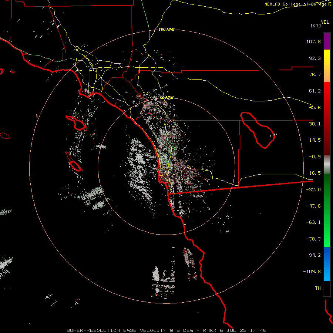Click the -32.0 legend value
This screenshot has width=333, height=333.
pyautogui.click(x=313, y=190)
